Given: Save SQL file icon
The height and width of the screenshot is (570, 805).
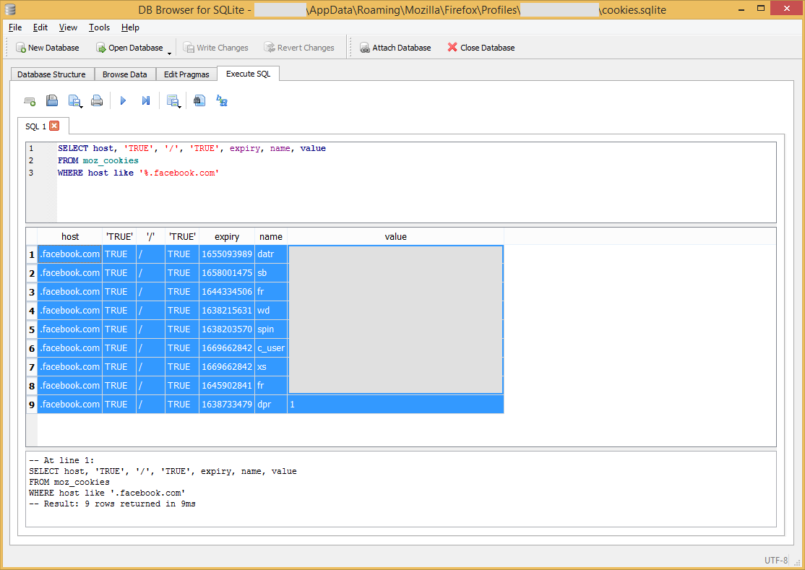Looking at the screenshot, I should click(x=75, y=101).
